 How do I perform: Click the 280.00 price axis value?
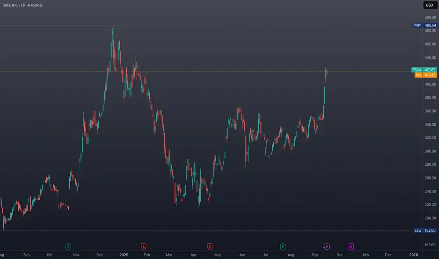coord(431,164)
